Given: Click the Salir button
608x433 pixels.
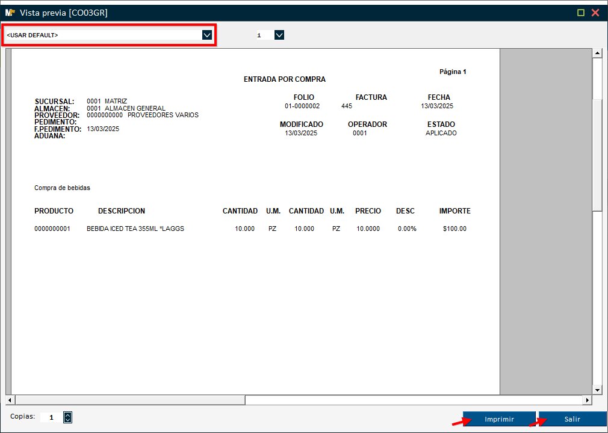Looking at the screenshot, I should point(572,419).
